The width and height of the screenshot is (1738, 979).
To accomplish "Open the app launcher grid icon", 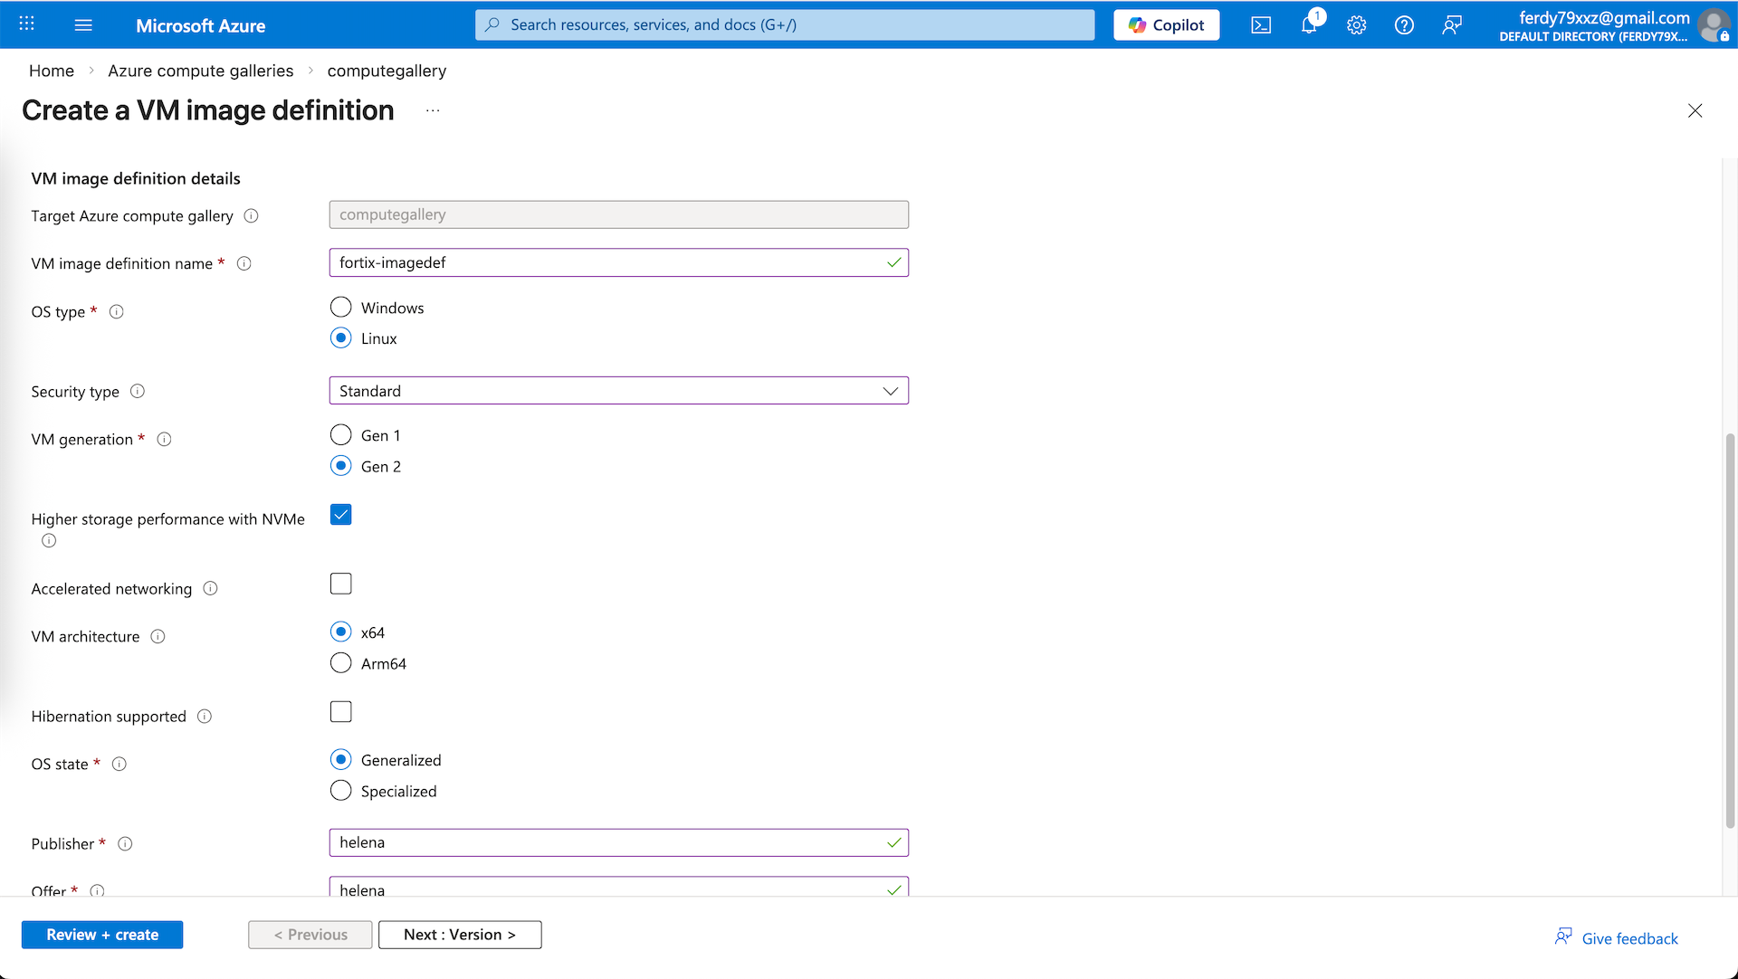I will tap(27, 24).
